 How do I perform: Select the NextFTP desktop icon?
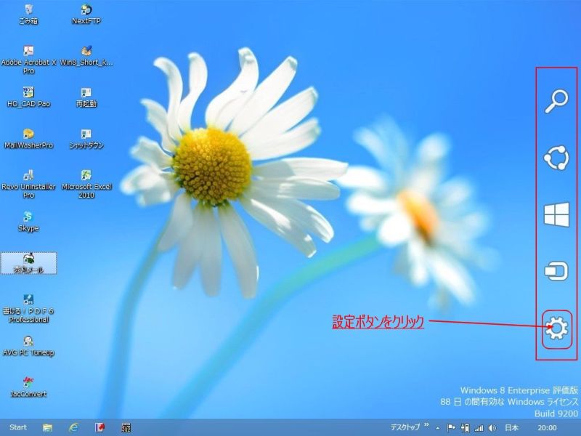coord(86,10)
